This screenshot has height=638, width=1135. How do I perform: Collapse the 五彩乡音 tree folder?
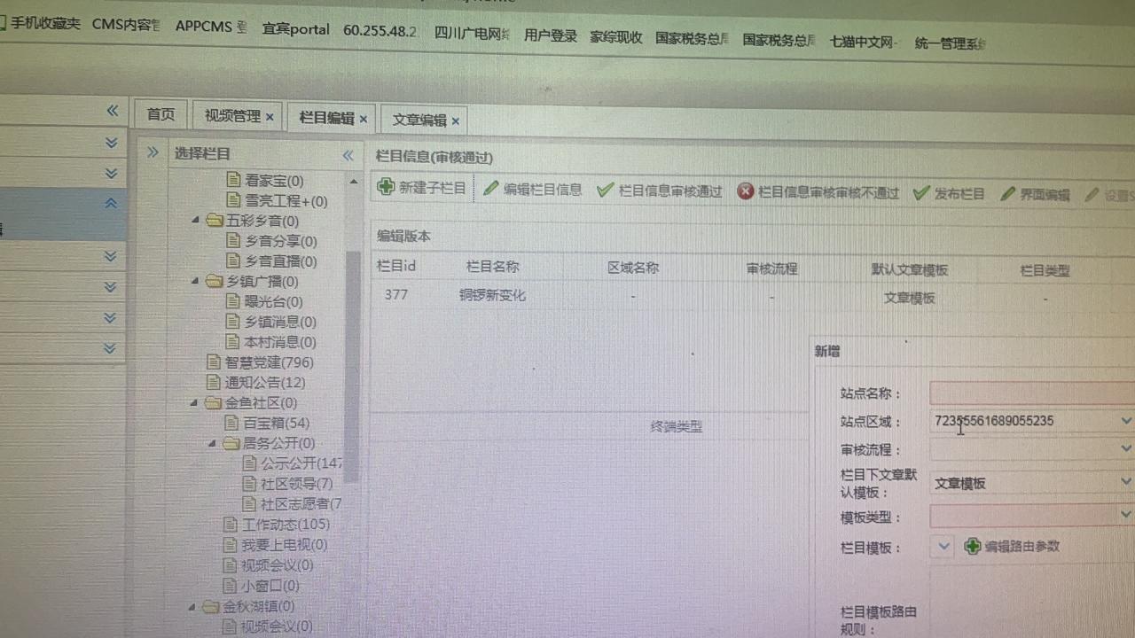click(195, 220)
